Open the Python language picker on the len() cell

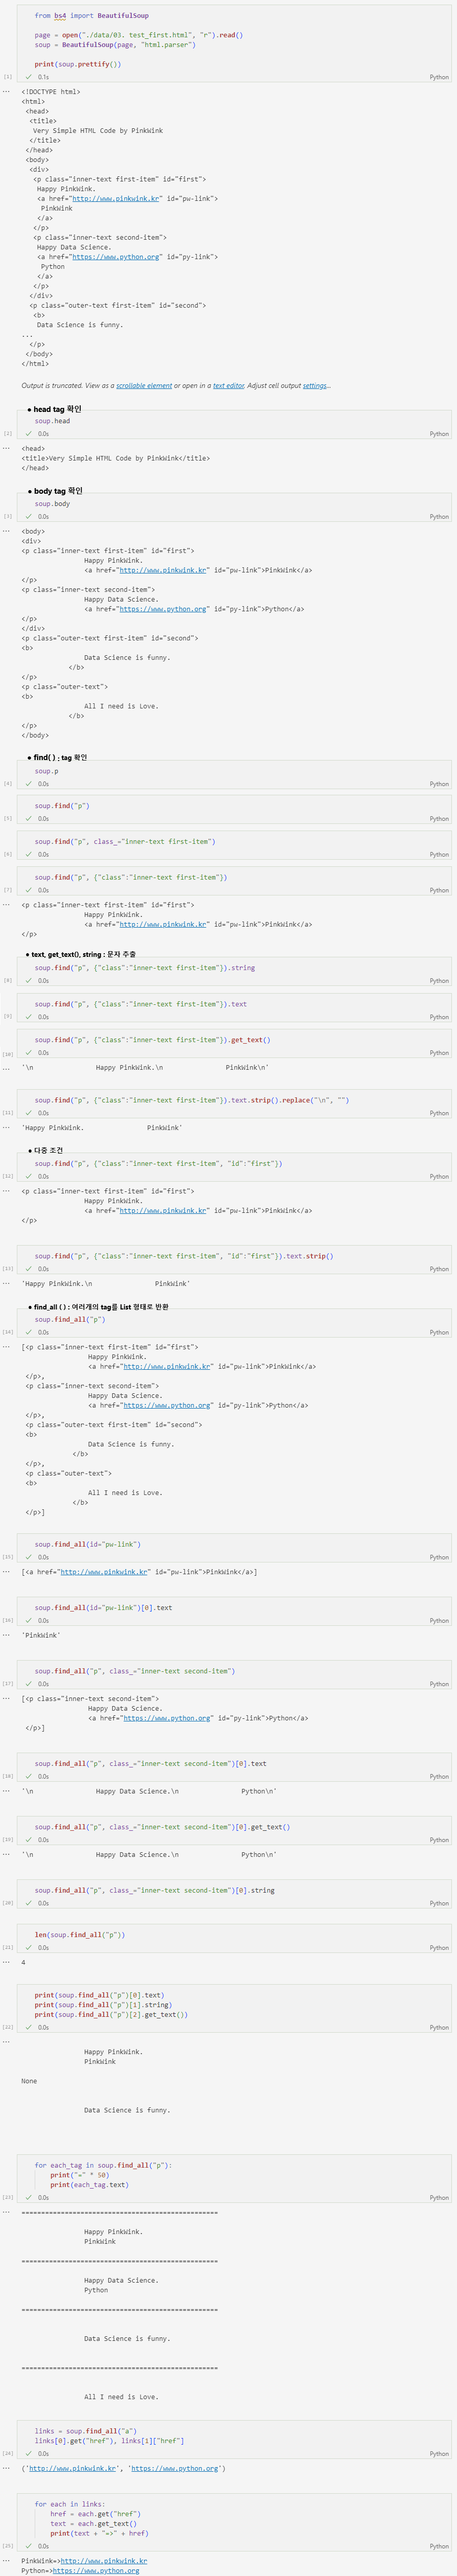(439, 1948)
